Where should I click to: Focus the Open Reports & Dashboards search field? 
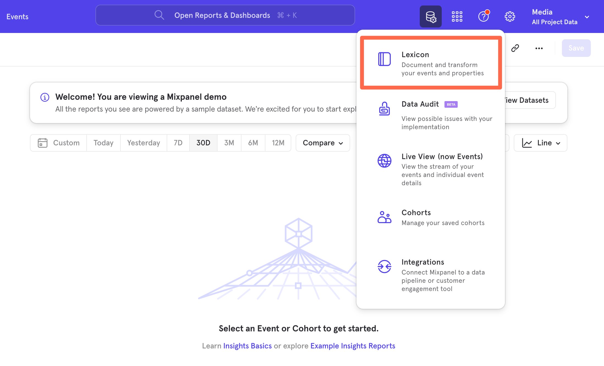(x=225, y=15)
